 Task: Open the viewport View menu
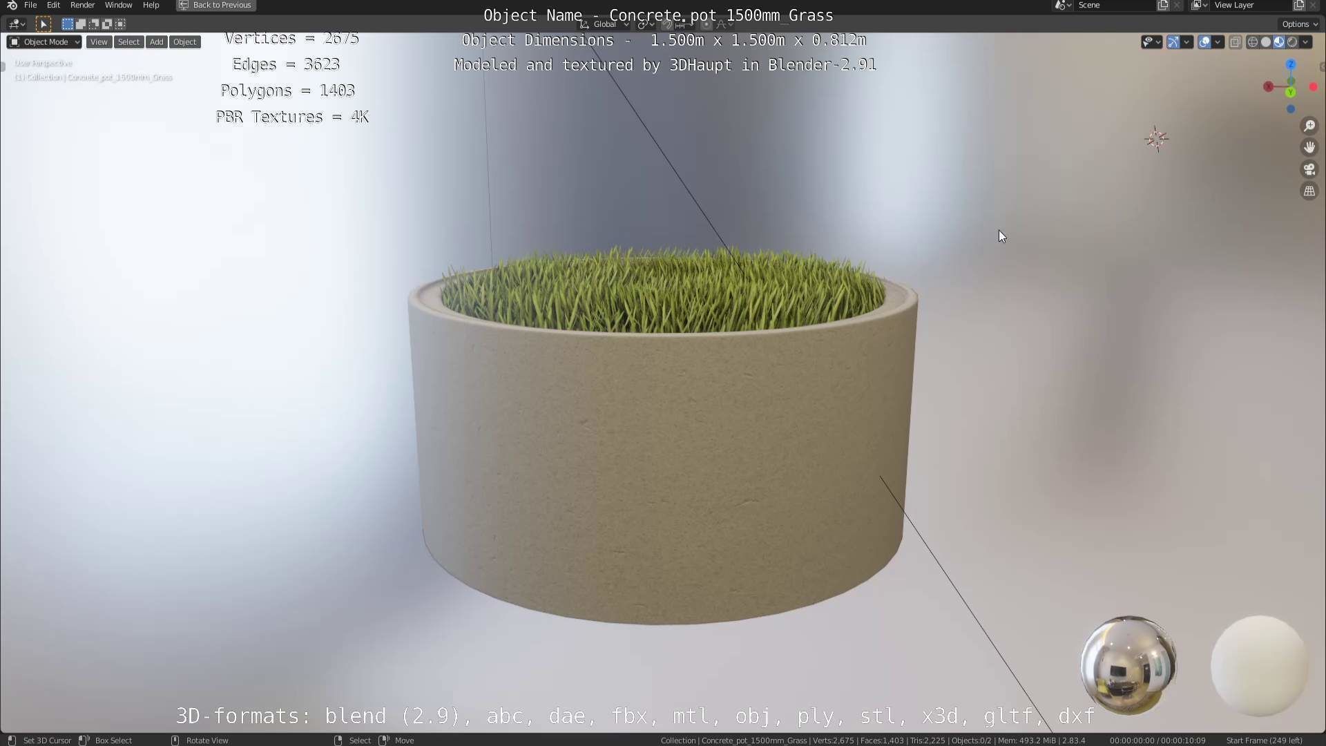tap(99, 42)
